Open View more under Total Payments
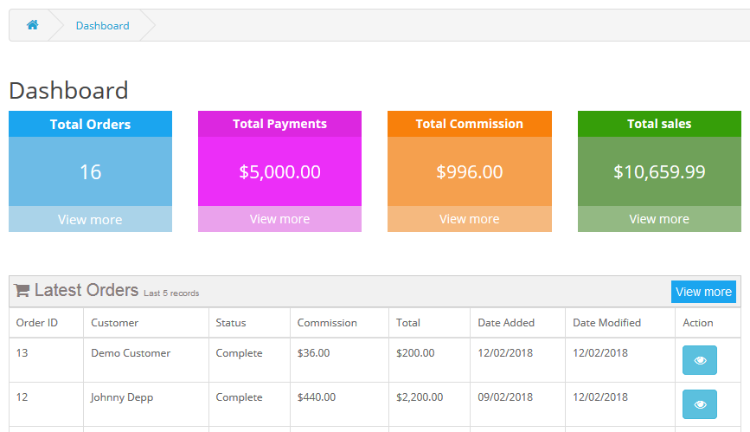750x432 pixels. point(279,219)
